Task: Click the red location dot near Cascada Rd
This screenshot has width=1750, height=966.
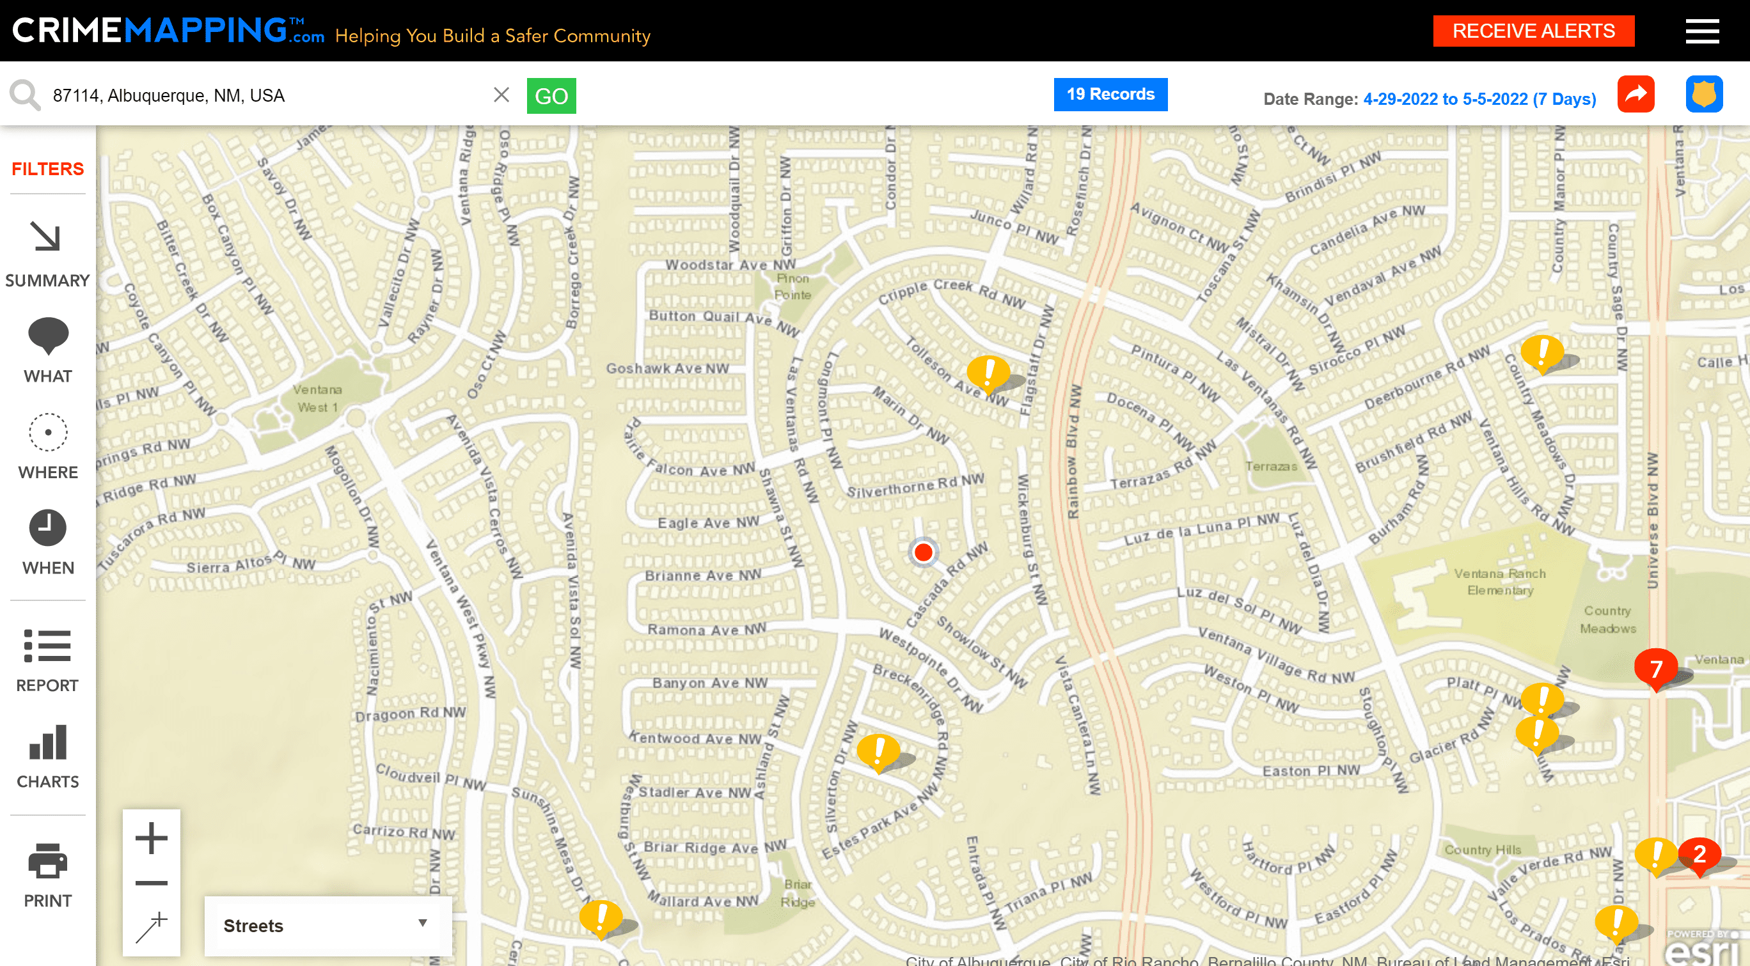Action: click(x=923, y=552)
